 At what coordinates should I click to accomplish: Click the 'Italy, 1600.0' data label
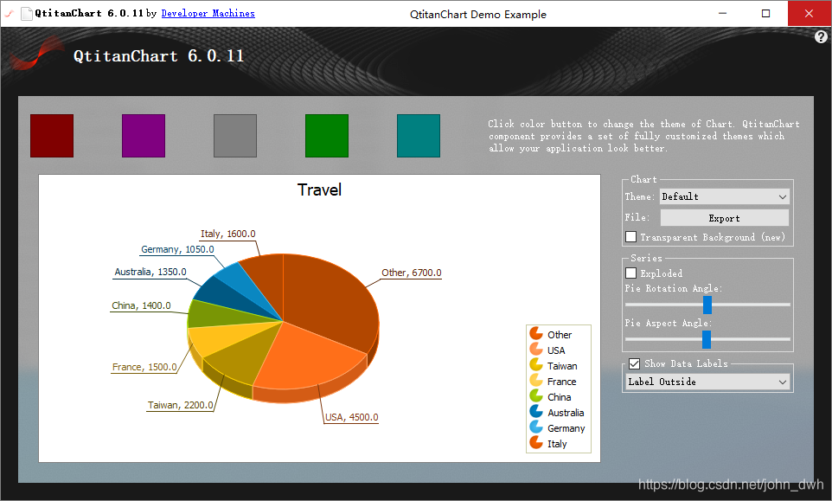click(x=228, y=234)
